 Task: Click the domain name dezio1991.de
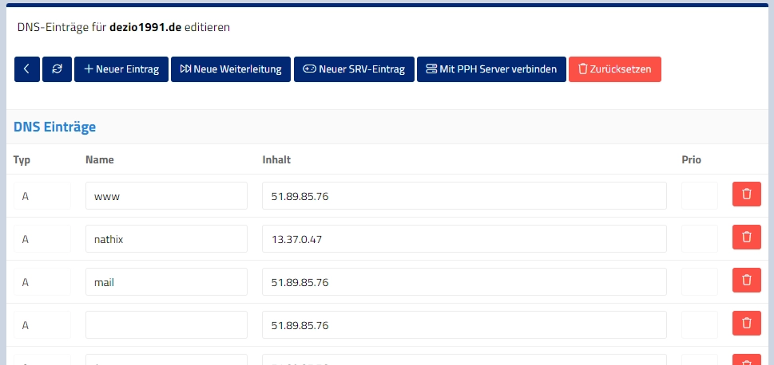(145, 27)
